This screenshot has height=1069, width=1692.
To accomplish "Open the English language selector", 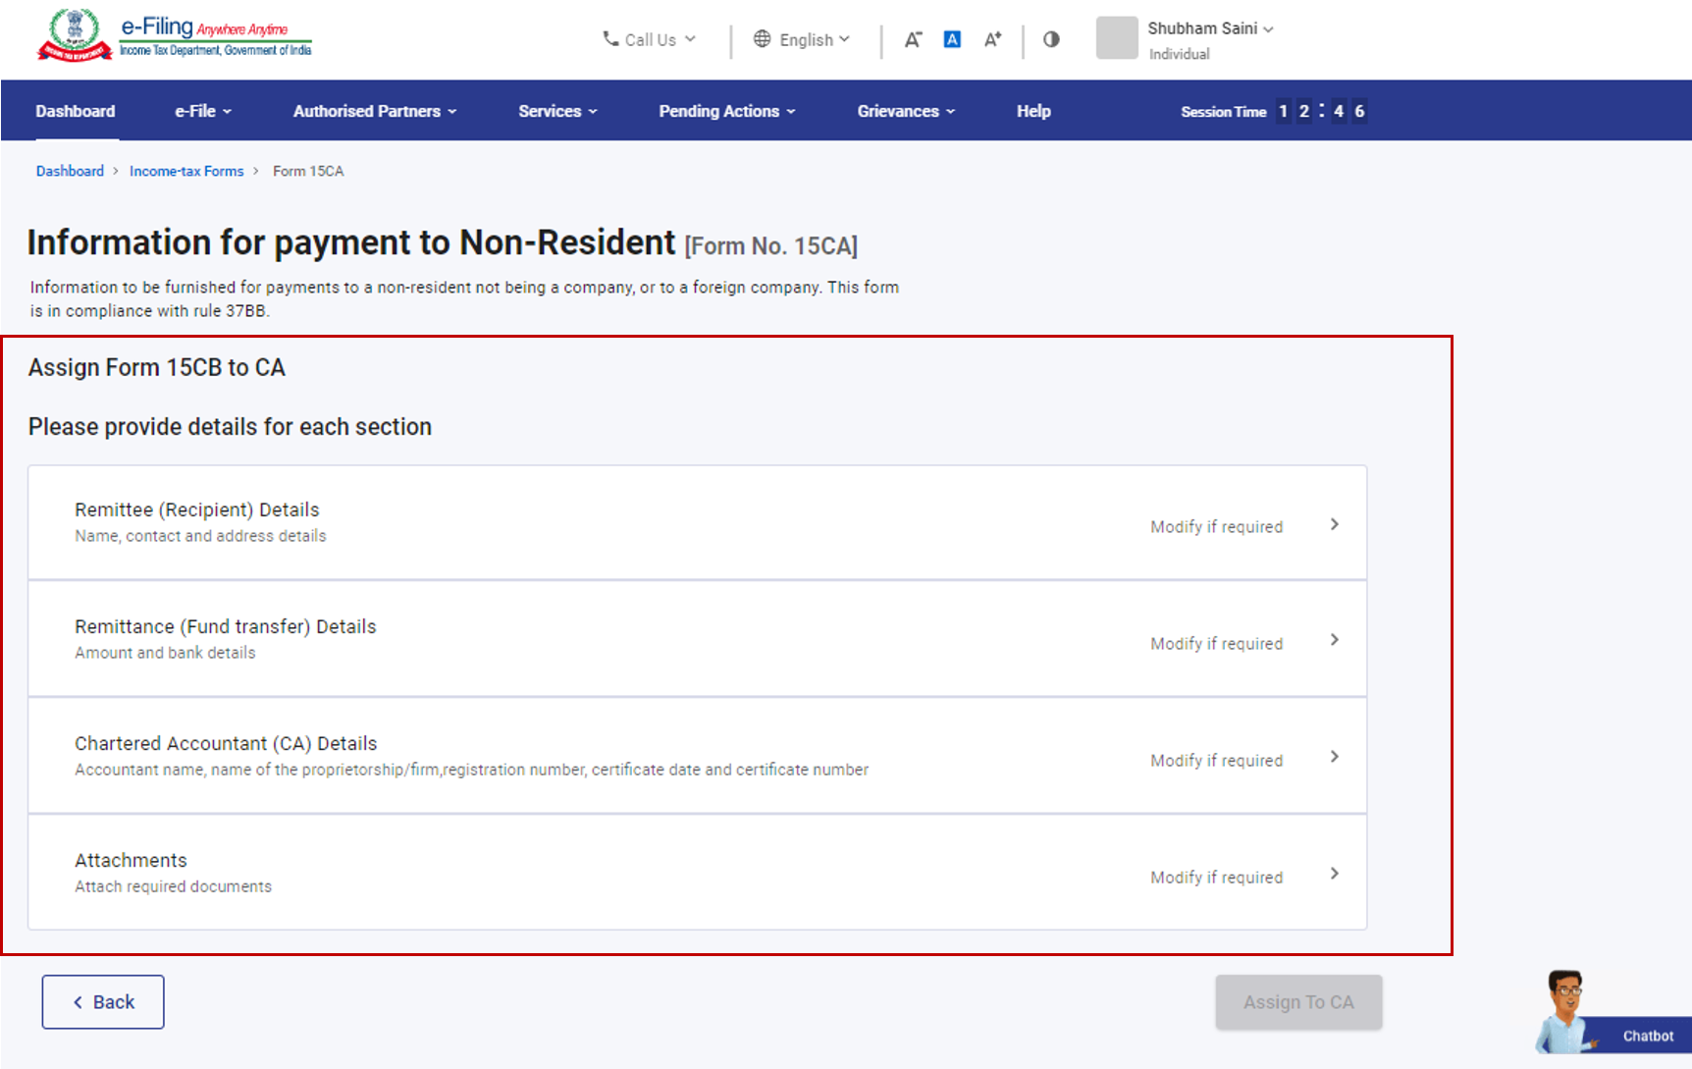I will click(x=801, y=39).
